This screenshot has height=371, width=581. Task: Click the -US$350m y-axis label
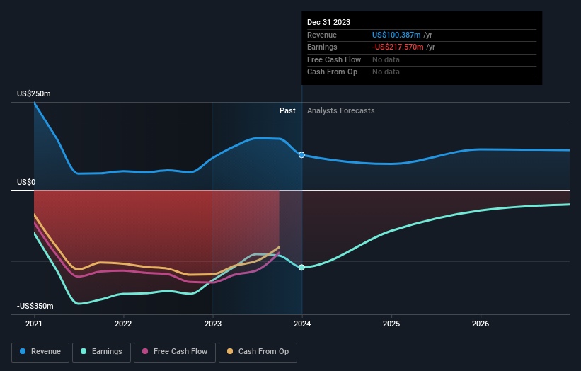(x=35, y=306)
